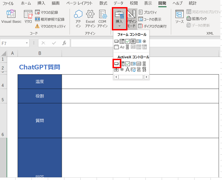Insert an ActiveX text box
This screenshot has height=180, width=222.
(139, 64)
